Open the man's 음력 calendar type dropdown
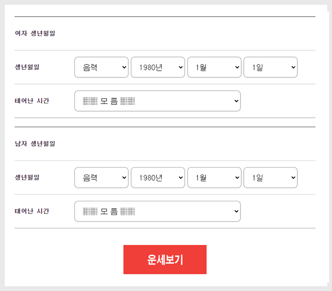332x291 pixels. click(101, 178)
